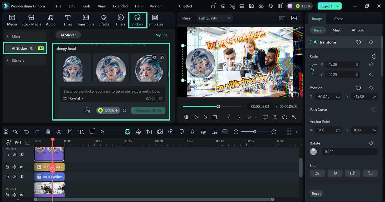The image size is (385, 202).
Task: Open the Transitions panel
Action: point(86,20)
